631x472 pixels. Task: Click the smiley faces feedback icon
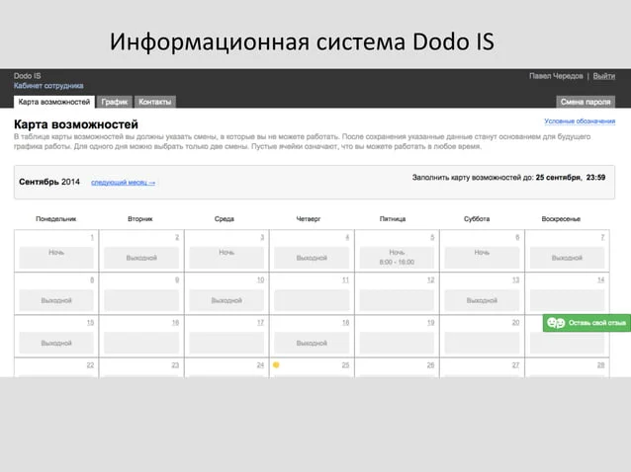tap(556, 323)
